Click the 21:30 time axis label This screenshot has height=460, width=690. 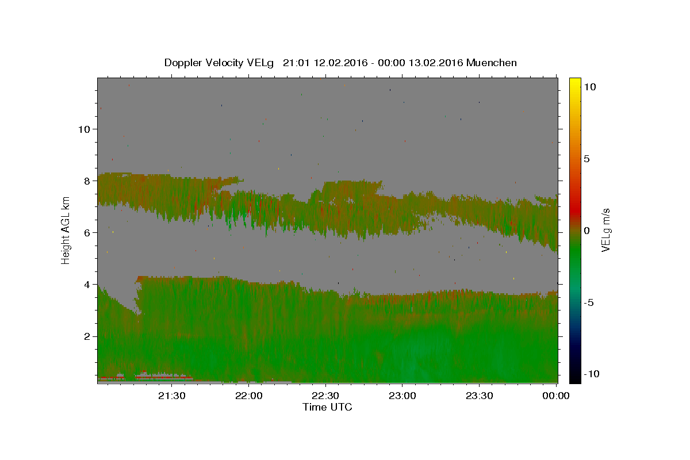(172, 396)
